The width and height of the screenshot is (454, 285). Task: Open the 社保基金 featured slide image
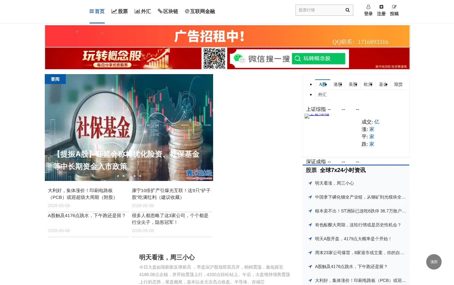click(x=129, y=128)
